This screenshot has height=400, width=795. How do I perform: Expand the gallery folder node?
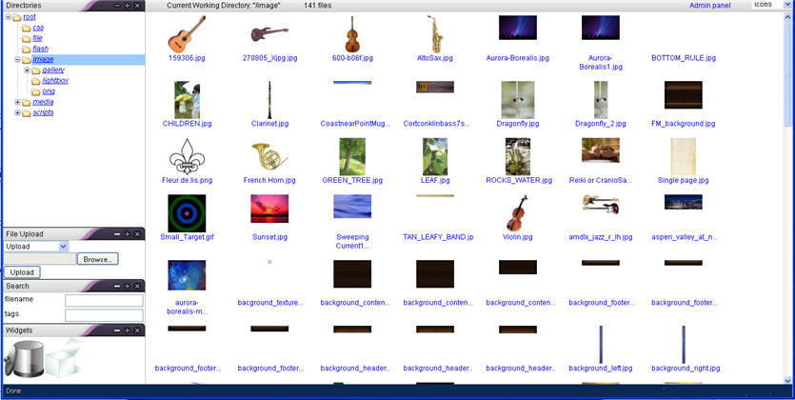pyautogui.click(x=27, y=70)
